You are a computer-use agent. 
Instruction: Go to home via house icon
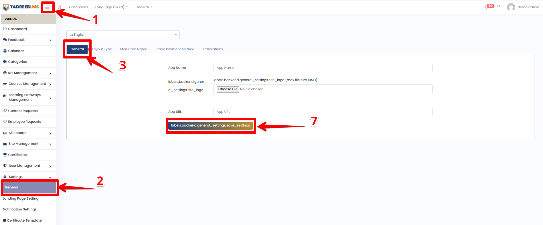[60, 7]
